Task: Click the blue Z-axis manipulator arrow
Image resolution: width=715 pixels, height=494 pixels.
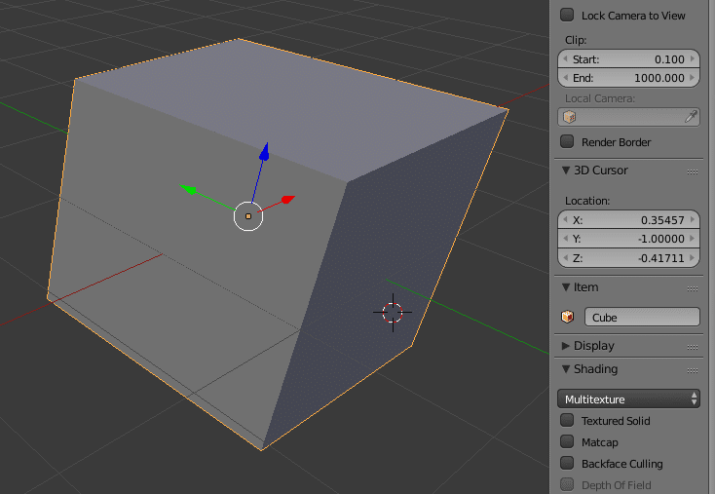Action: (x=263, y=153)
